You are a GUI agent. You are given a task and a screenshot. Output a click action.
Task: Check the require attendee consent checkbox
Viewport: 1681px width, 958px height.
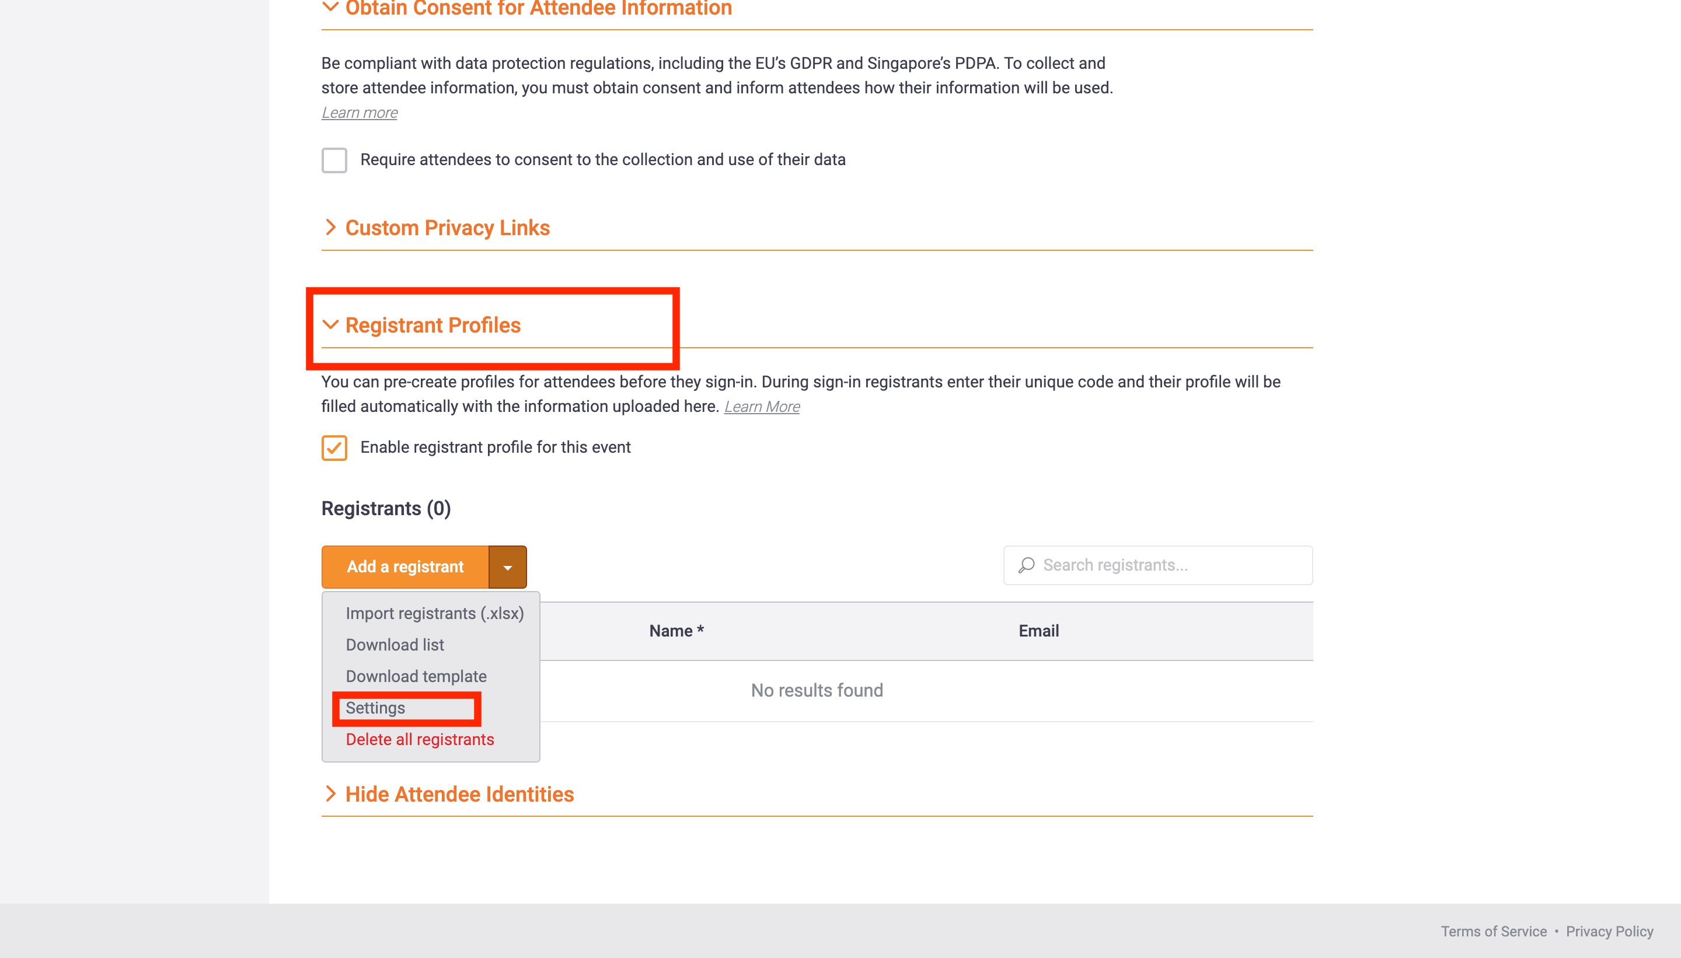pyautogui.click(x=334, y=160)
